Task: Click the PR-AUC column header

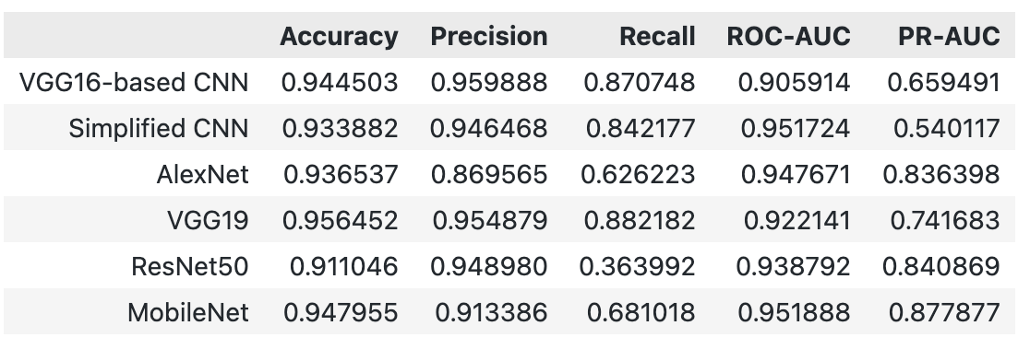Action: 949,36
